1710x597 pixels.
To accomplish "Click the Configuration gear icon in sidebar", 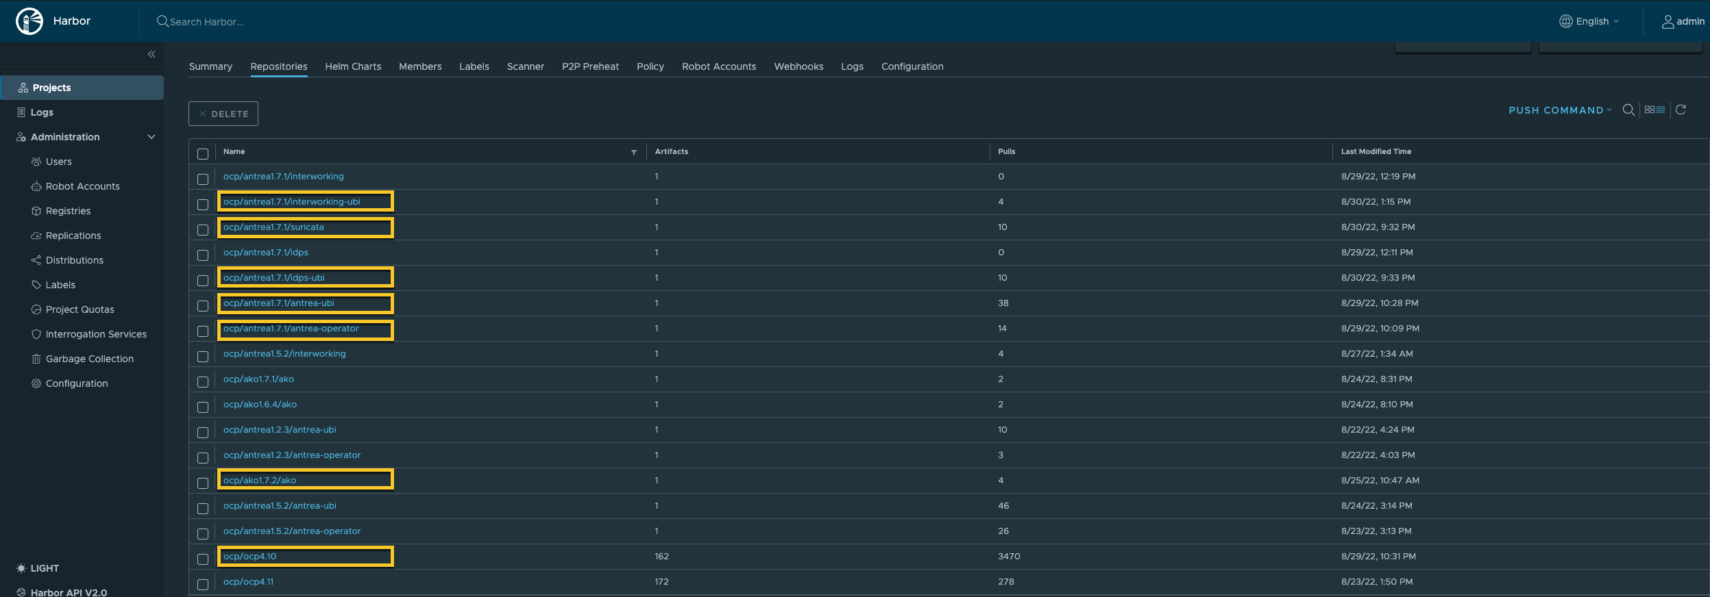I will (36, 383).
